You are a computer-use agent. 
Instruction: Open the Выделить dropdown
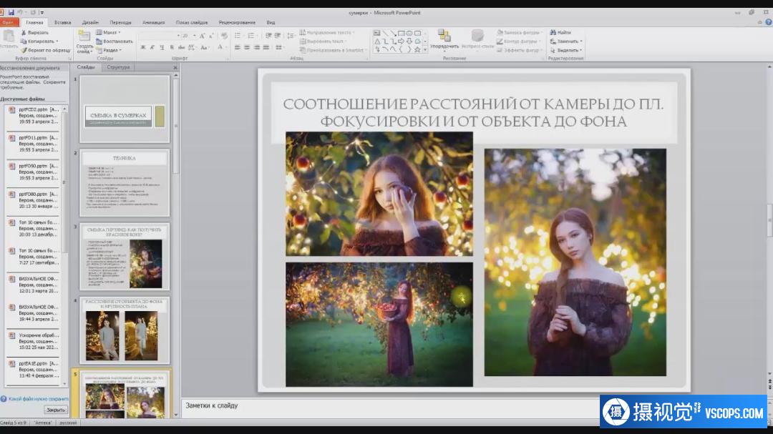point(566,50)
